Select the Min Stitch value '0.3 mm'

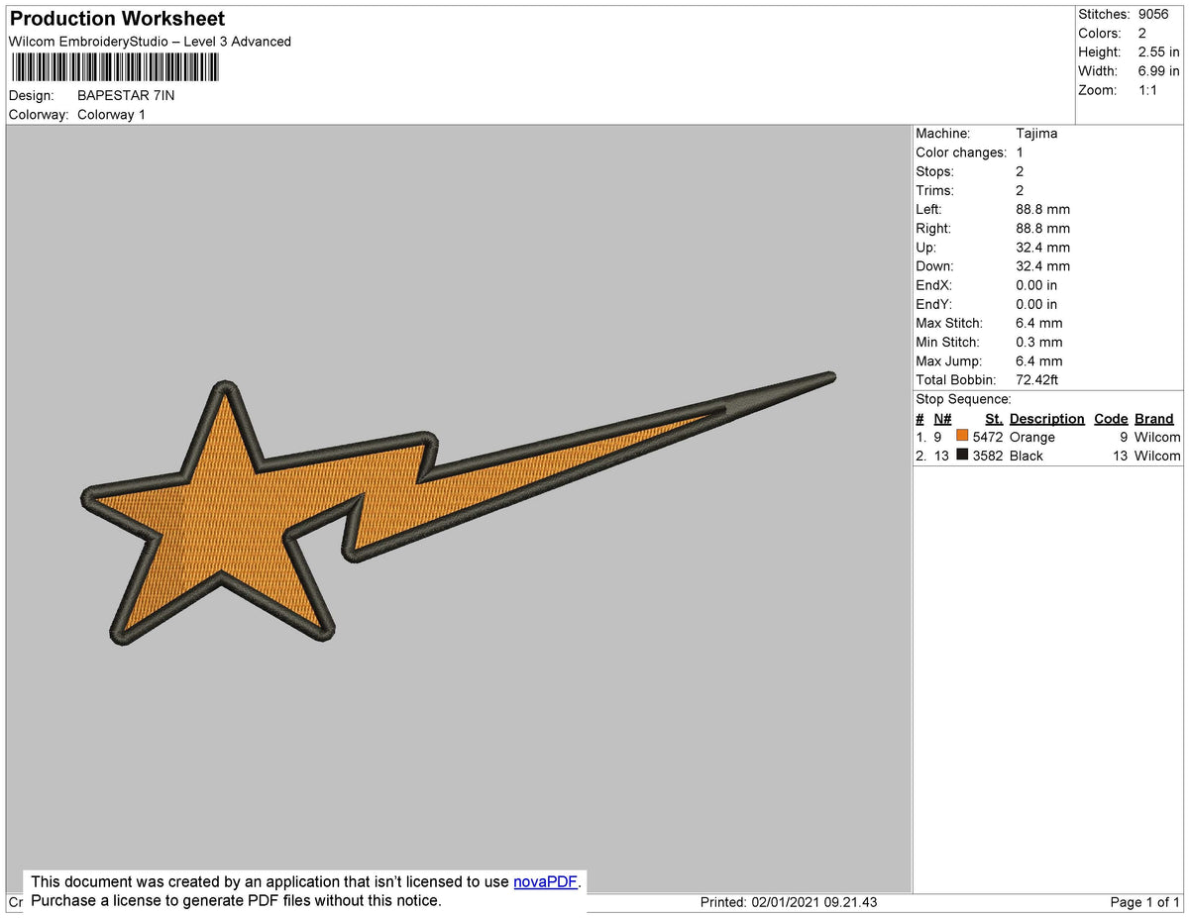coord(1038,343)
